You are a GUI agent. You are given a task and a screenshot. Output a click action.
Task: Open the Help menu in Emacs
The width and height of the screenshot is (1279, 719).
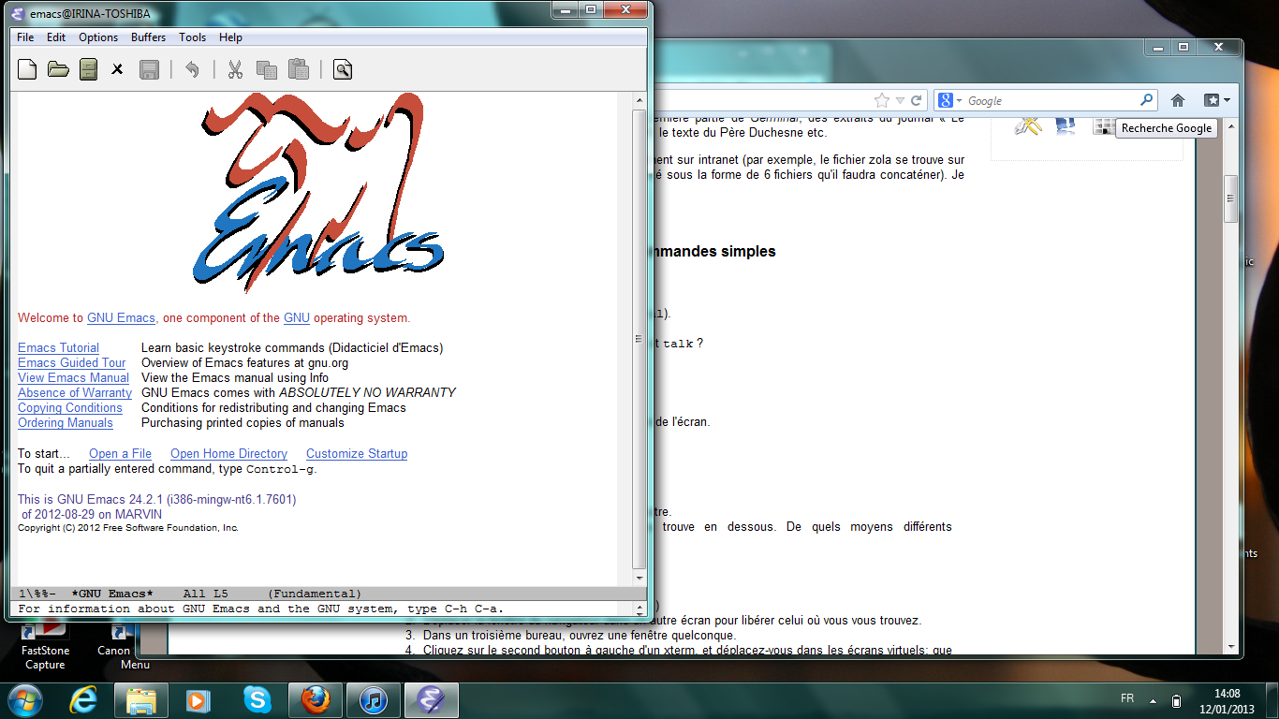point(230,37)
